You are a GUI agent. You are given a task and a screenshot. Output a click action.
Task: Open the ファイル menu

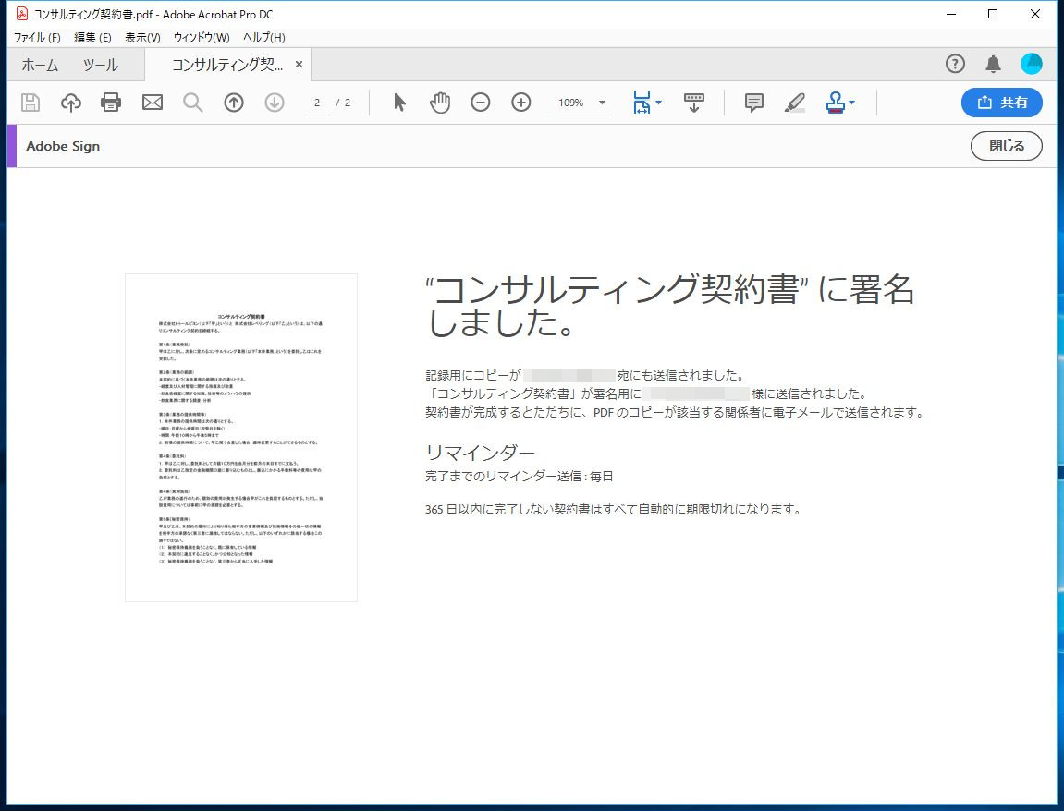pos(37,38)
